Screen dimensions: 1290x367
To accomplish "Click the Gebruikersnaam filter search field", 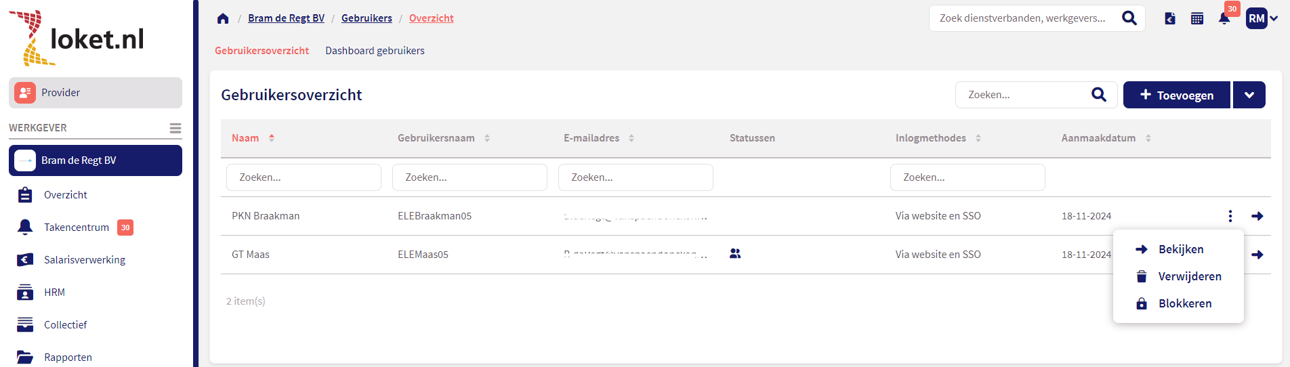I will [x=470, y=177].
